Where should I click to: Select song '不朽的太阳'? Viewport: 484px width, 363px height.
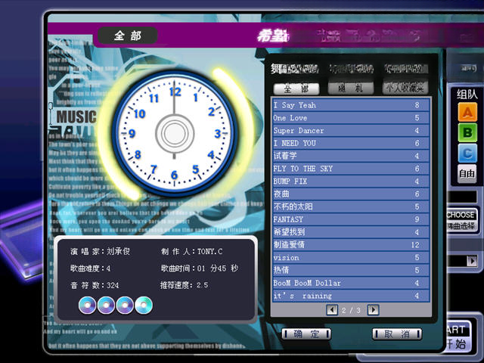[351, 206]
